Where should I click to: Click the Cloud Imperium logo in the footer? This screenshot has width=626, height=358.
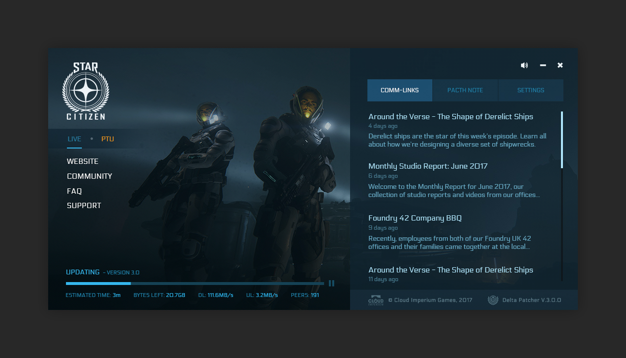pos(376,299)
